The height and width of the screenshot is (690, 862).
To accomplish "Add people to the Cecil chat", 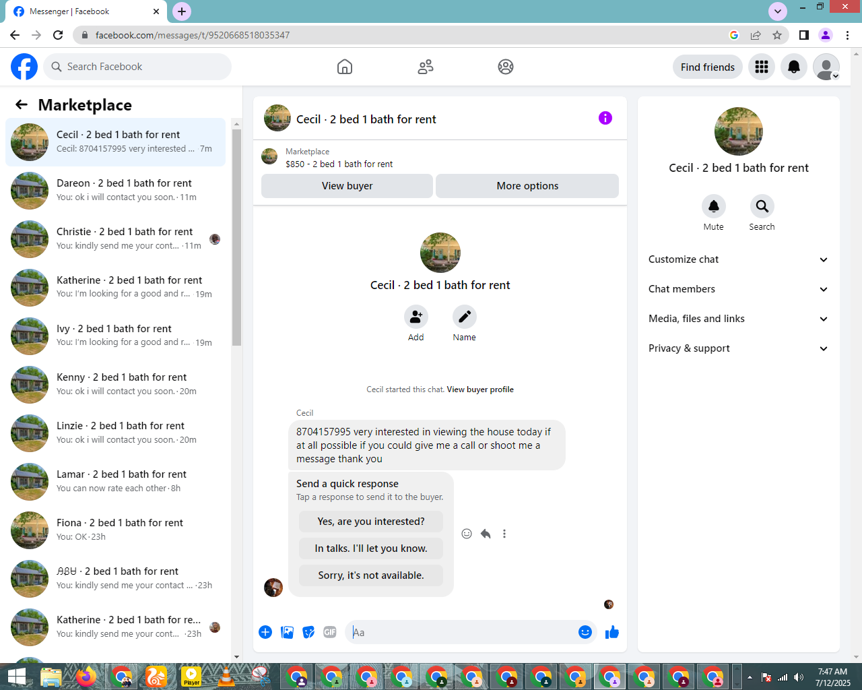I will click(416, 317).
